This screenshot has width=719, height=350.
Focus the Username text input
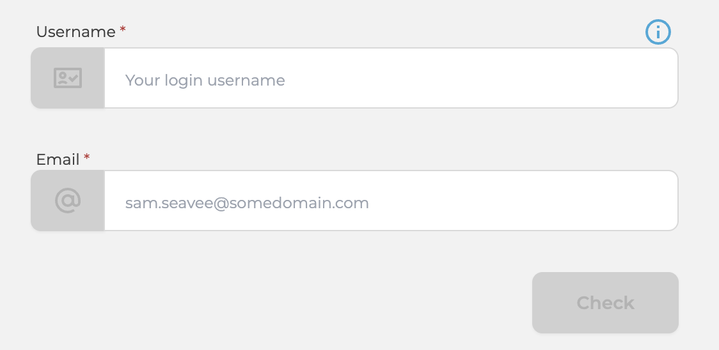point(391,78)
